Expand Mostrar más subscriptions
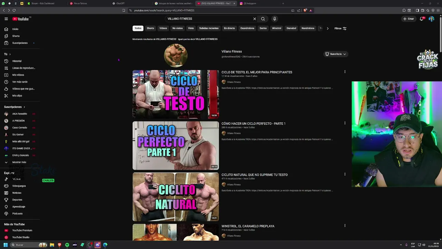This screenshot has height=249, width=442. pos(20,162)
